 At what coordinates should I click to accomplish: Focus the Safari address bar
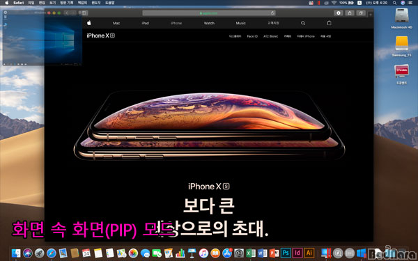coord(209,13)
